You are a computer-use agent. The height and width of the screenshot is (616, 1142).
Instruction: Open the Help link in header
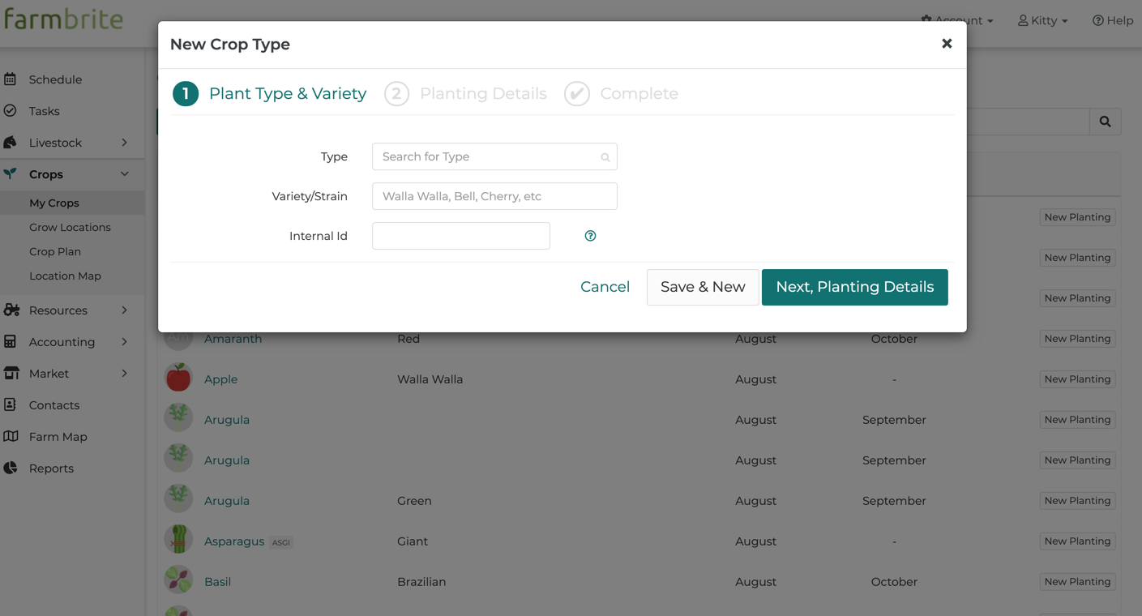[1113, 20]
